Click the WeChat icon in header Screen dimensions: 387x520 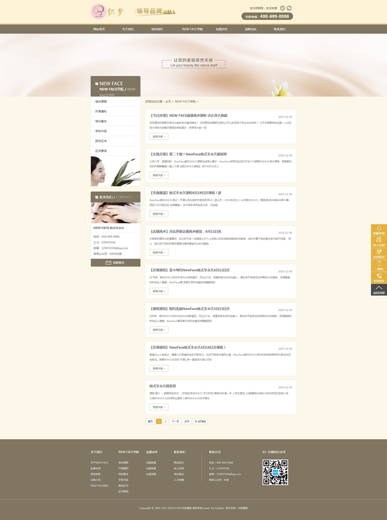pos(289,8)
